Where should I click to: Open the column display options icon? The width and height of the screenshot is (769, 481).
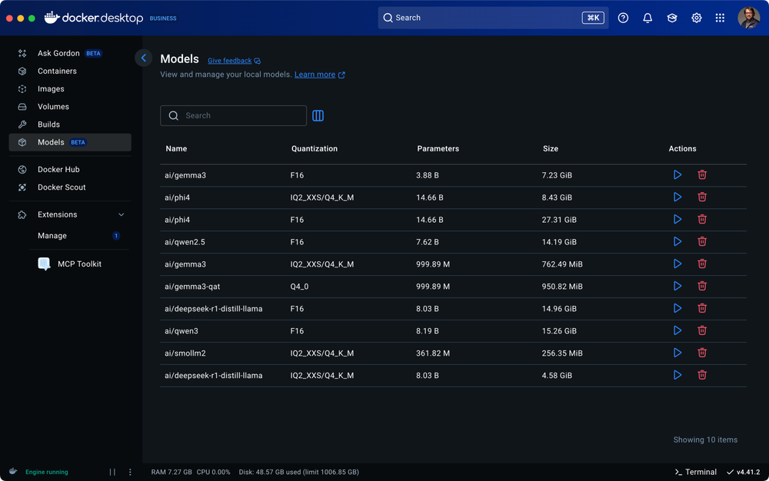point(318,115)
